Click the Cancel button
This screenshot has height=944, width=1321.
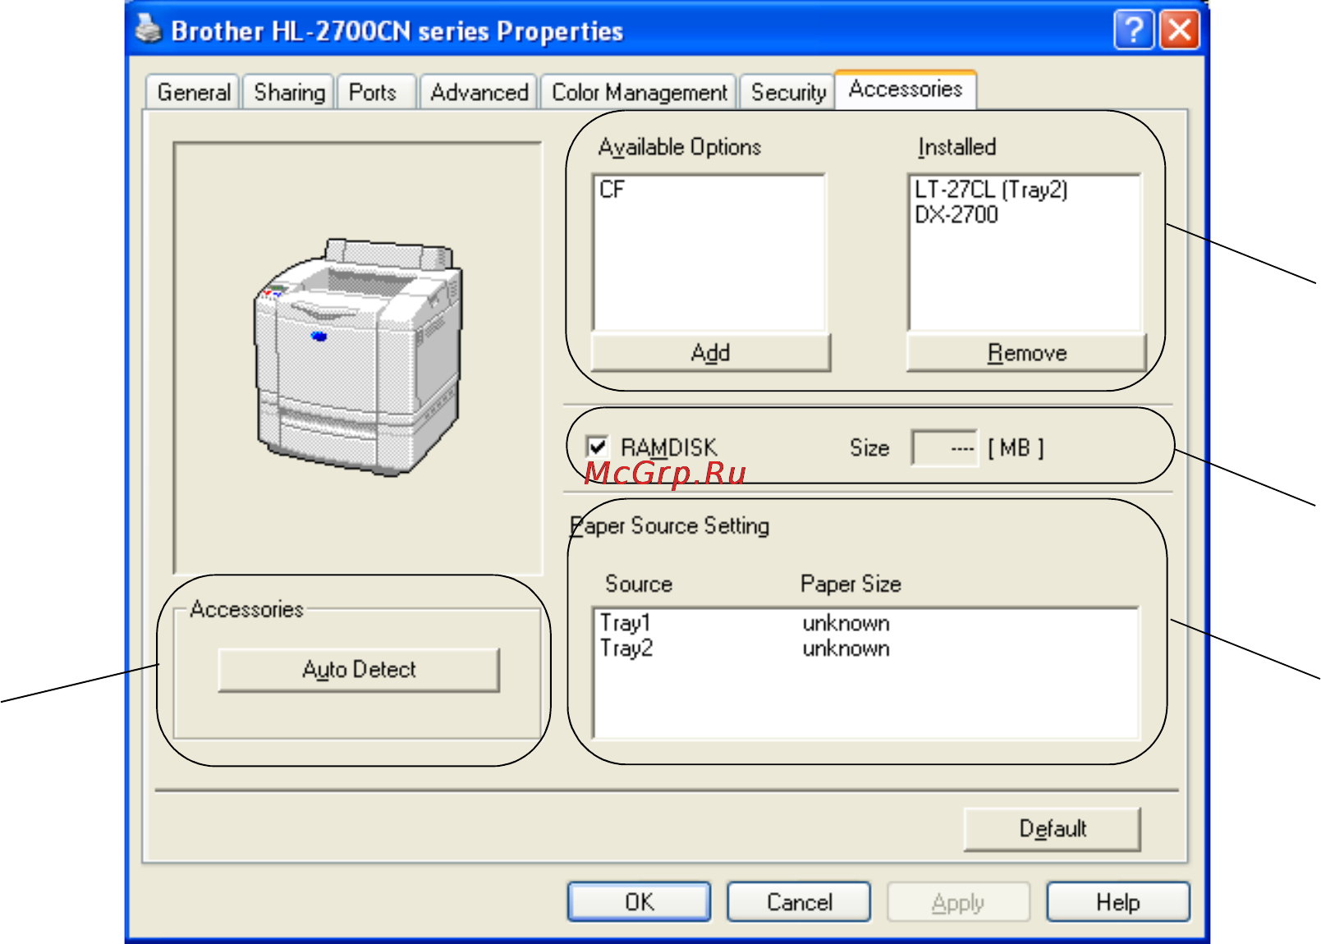coord(799,902)
